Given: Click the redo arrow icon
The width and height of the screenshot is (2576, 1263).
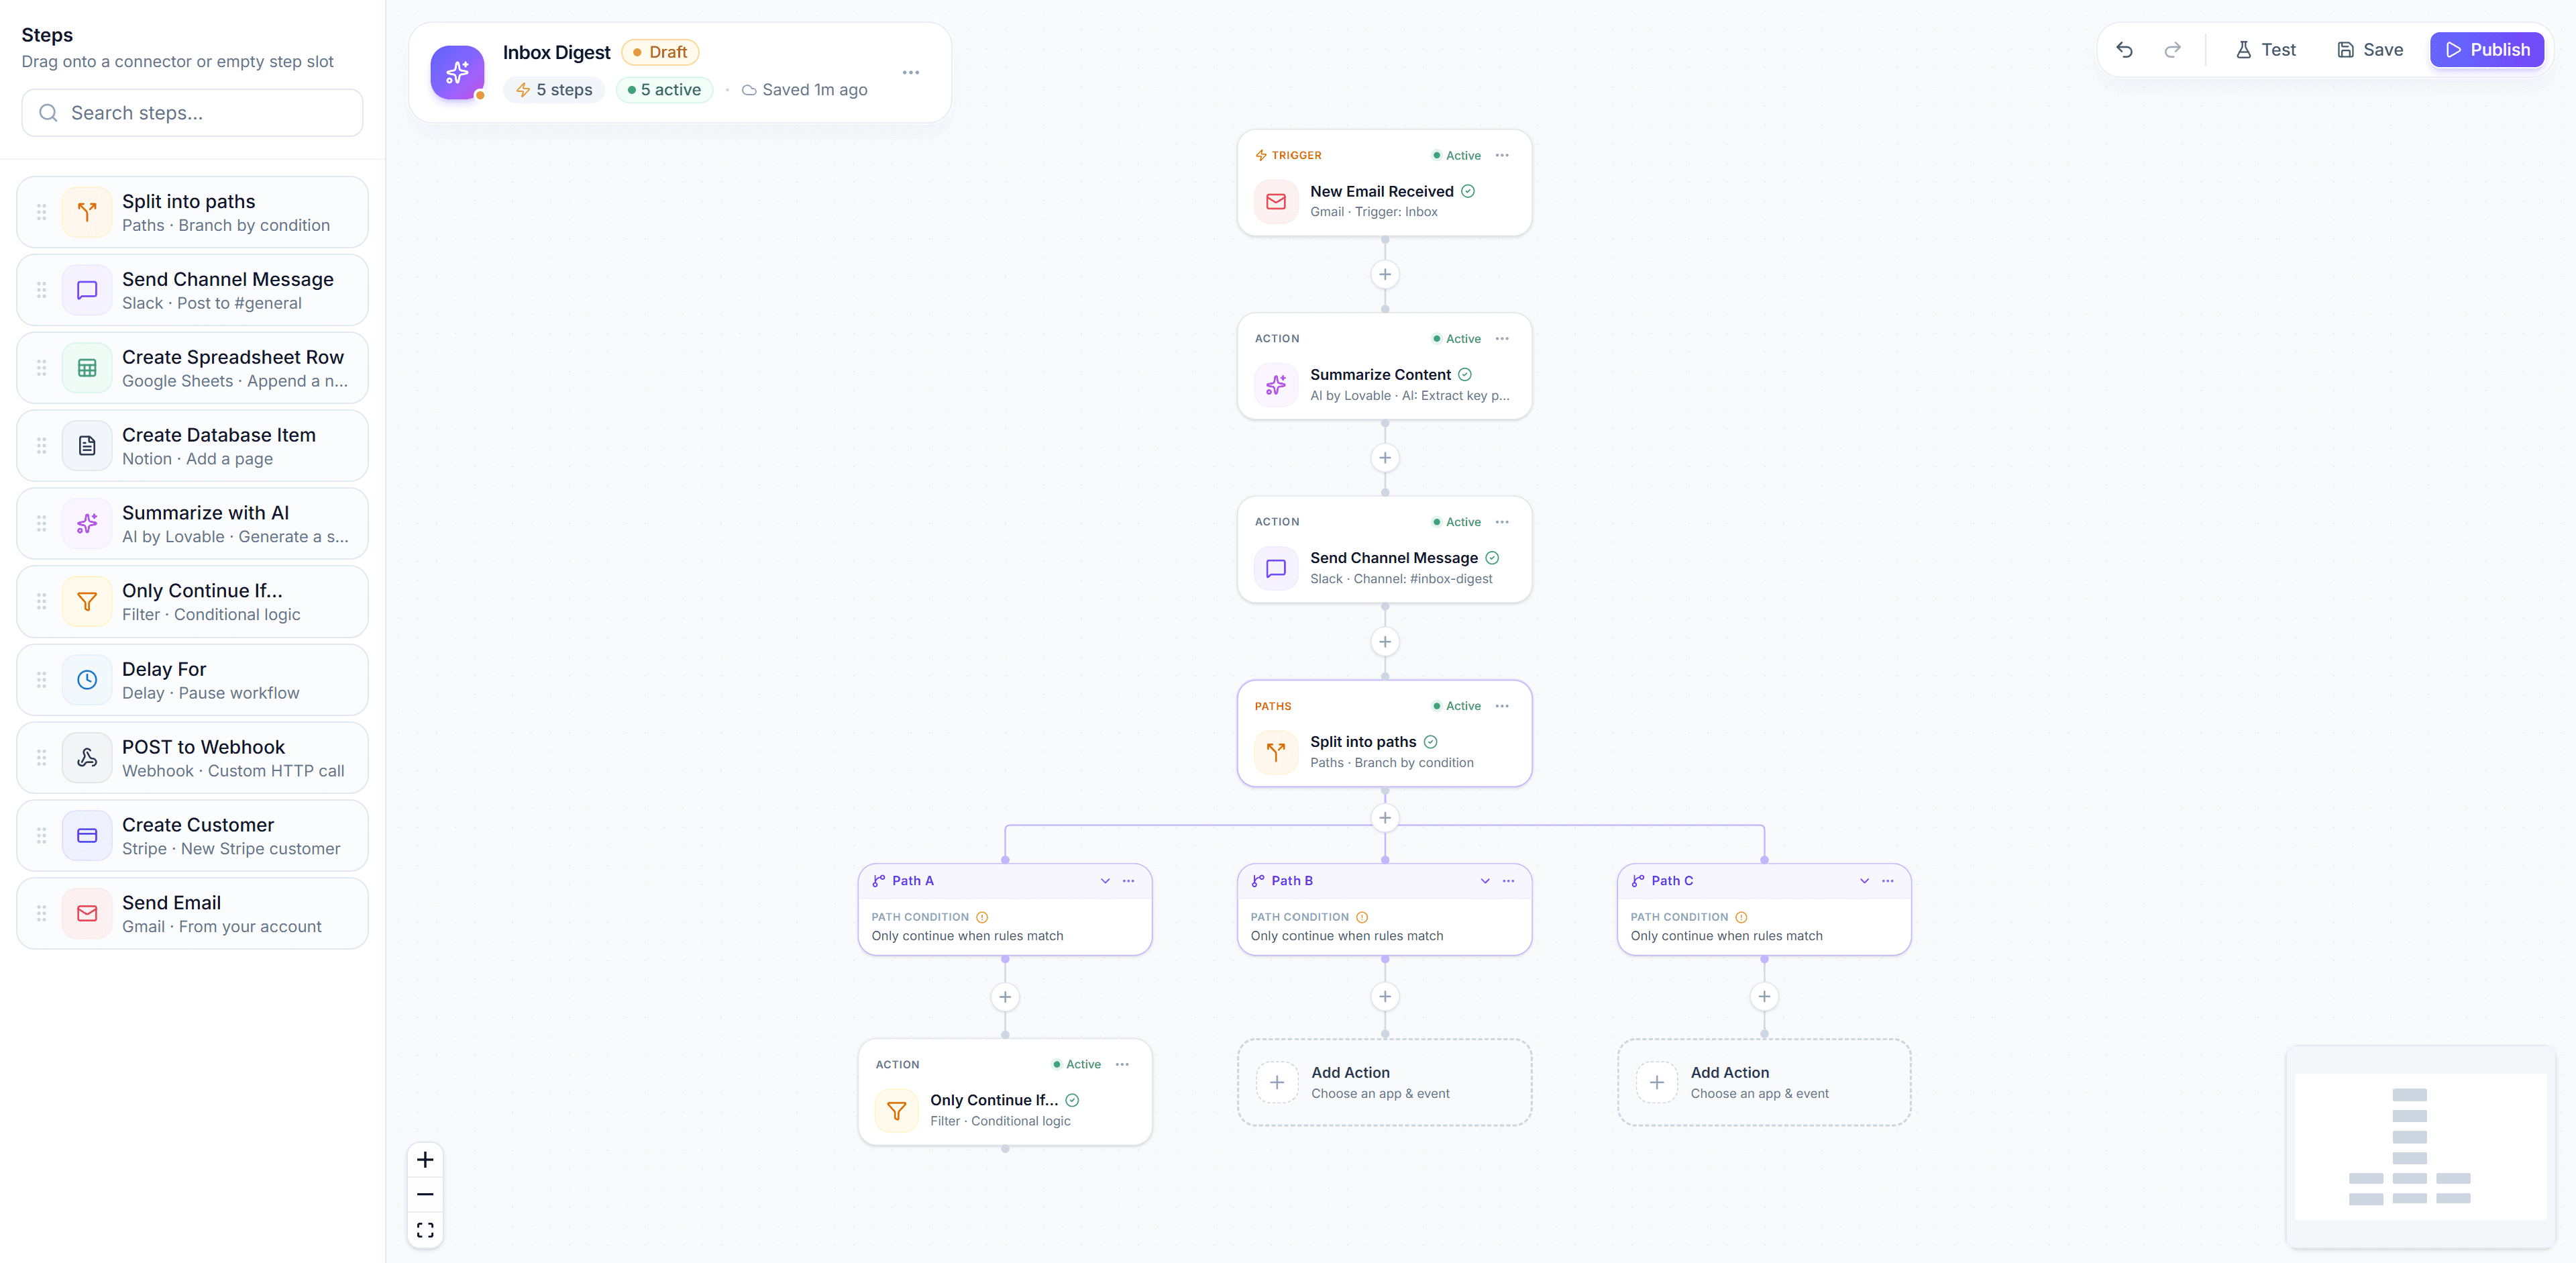Looking at the screenshot, I should pos(2172,50).
